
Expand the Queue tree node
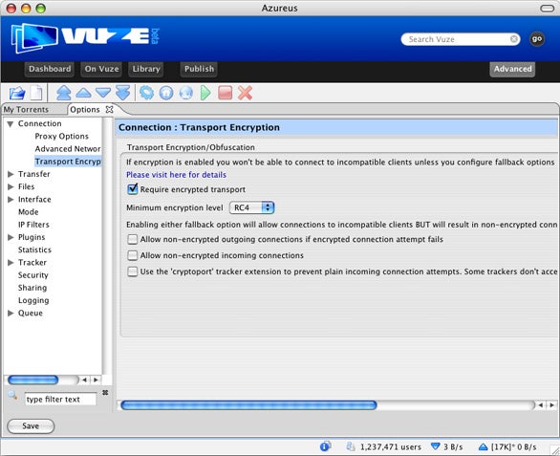(11, 313)
